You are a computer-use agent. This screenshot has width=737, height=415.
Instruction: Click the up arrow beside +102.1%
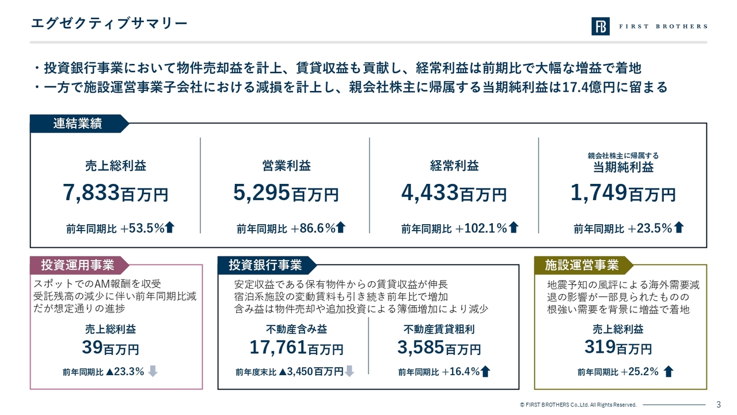click(x=514, y=228)
